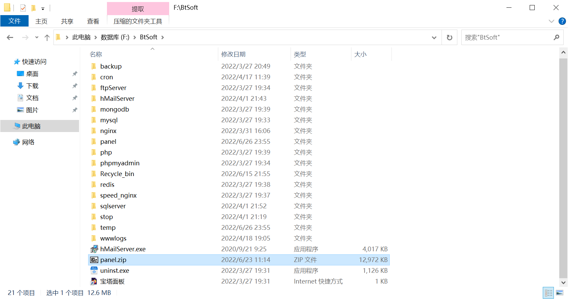Switch to details view in status bar
Viewport: 568px width, 299px height.
tap(548, 293)
